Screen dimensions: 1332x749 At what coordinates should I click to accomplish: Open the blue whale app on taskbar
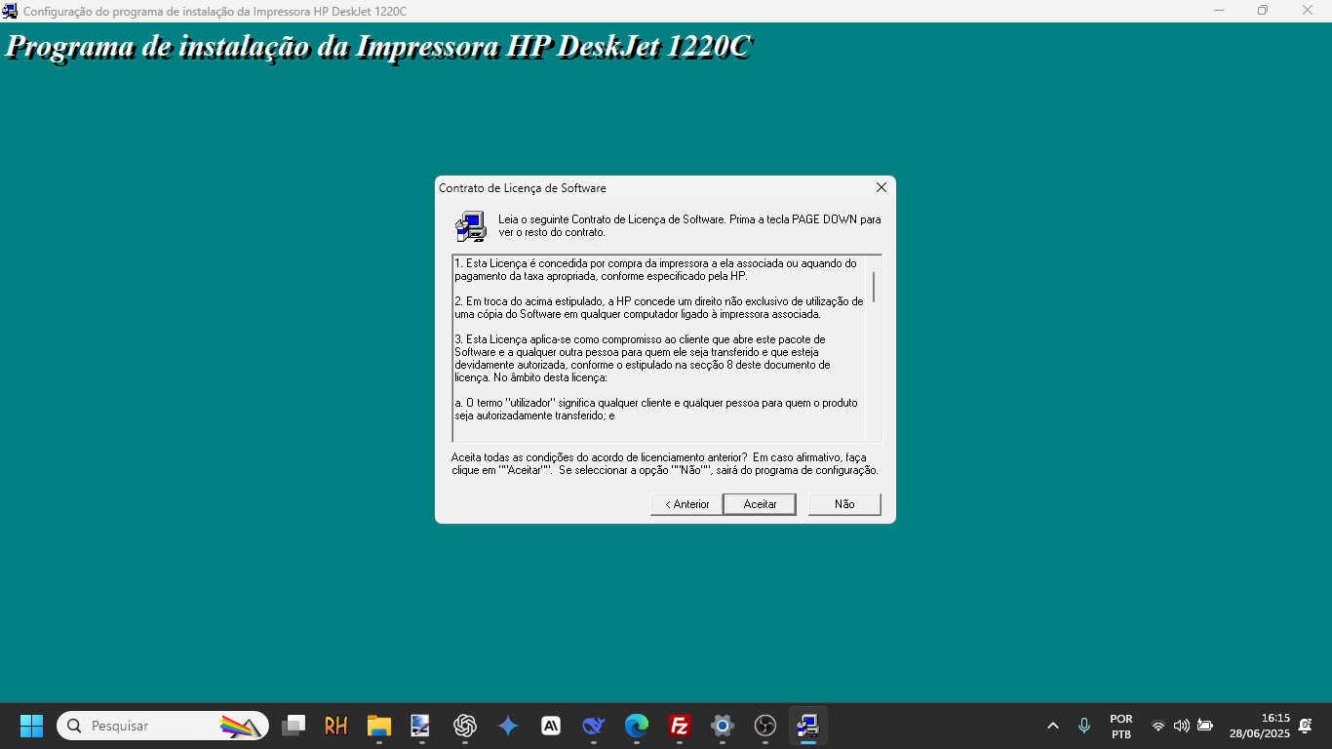coord(594,726)
